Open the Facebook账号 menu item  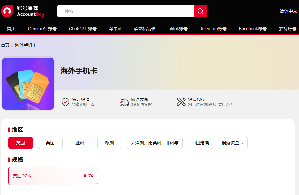pyautogui.click(x=253, y=29)
